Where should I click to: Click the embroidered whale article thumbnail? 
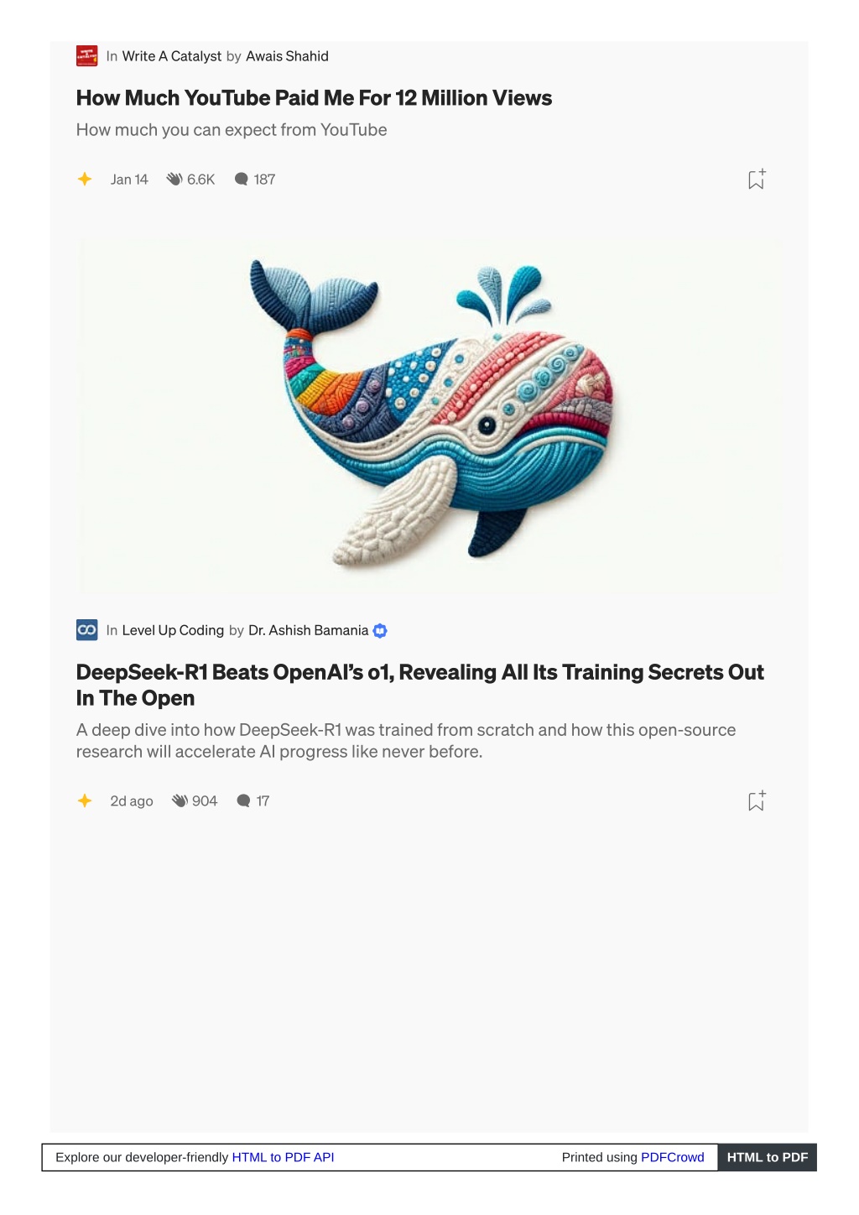(x=429, y=415)
